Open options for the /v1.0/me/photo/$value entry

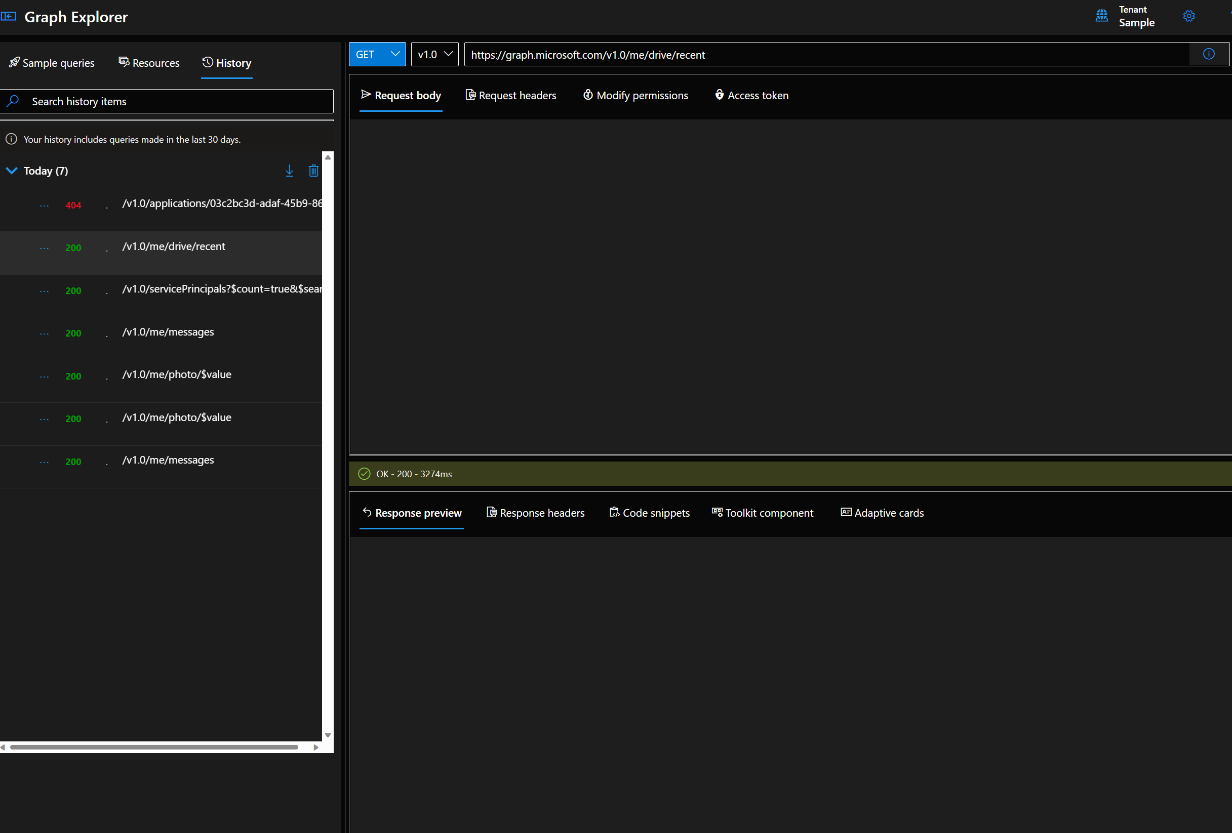point(44,376)
